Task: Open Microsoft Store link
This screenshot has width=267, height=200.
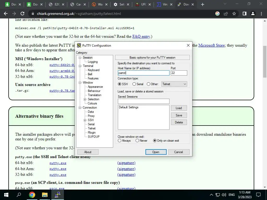Action: pyautogui.click(x=212, y=45)
